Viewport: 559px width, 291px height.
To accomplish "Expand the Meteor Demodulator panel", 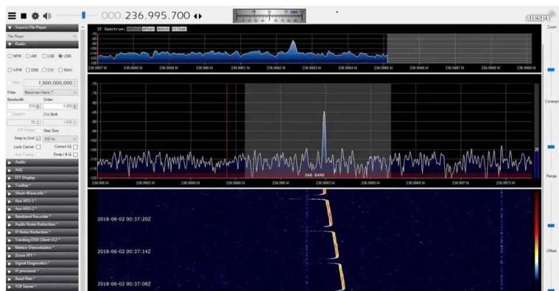I will (x=42, y=247).
